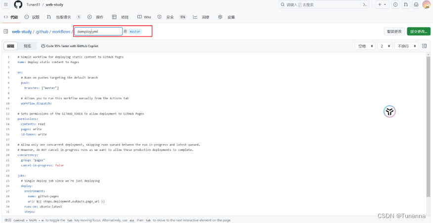The image size is (433, 223).
Task: Switch to the 项目 tab
Action: [121, 17]
